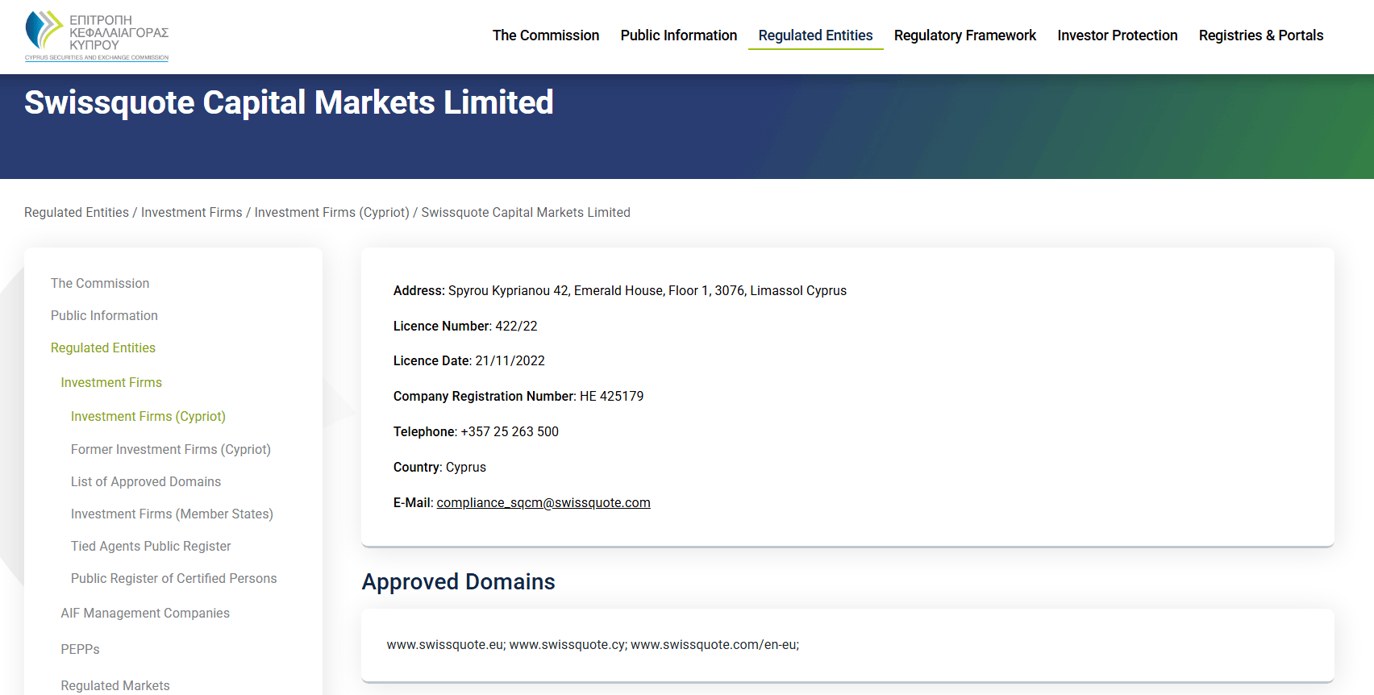Click the Country: Cyprus text
Screen dimensions: 1374x695
coord(439,467)
